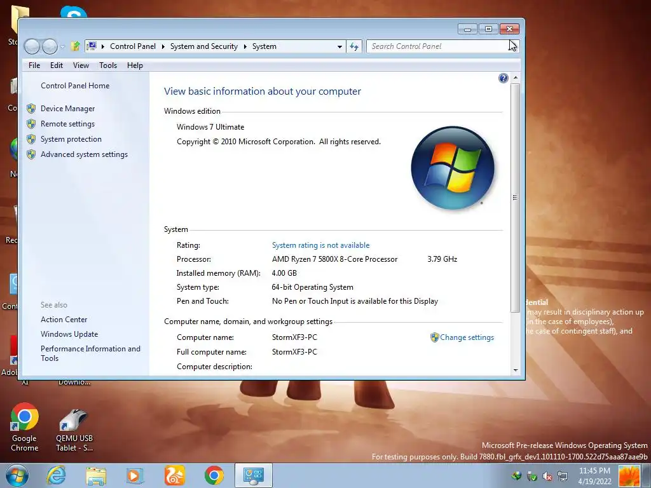This screenshot has height=488, width=651.
Task: Open address bar history dropdown
Action: [x=339, y=46]
